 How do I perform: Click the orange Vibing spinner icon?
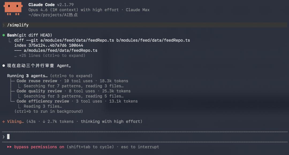[x=3, y=122]
